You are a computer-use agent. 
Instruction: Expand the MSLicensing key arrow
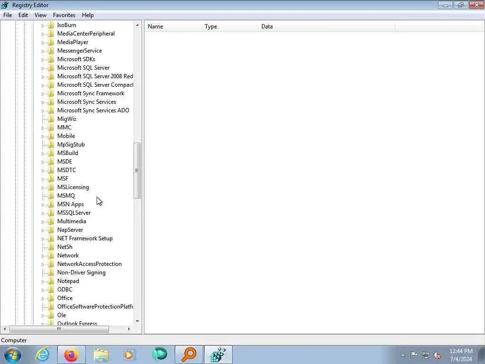coord(43,188)
